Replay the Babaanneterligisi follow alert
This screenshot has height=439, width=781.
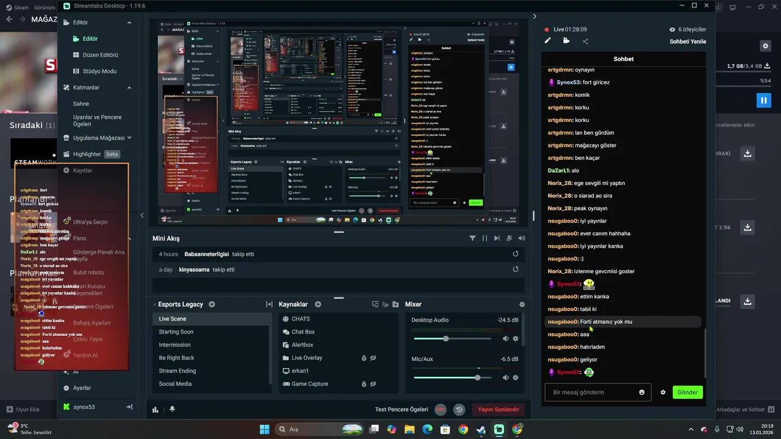[516, 254]
